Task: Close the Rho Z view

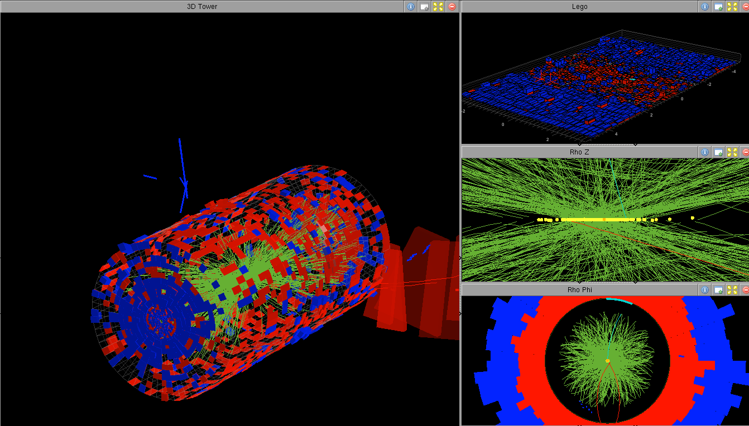Action: 745,152
